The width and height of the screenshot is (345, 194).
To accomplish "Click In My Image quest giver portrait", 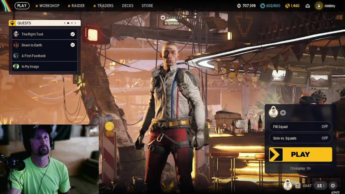I will pos(16,66).
